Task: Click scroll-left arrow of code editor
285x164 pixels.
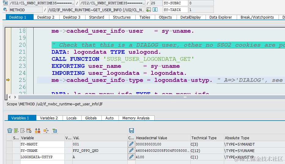Action: click(x=10, y=97)
